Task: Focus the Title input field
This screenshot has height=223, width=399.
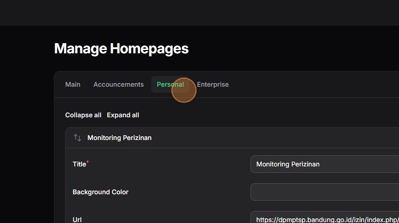Action: pos(325,164)
